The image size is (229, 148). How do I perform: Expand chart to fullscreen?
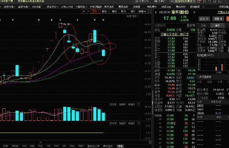click(x=150, y=11)
